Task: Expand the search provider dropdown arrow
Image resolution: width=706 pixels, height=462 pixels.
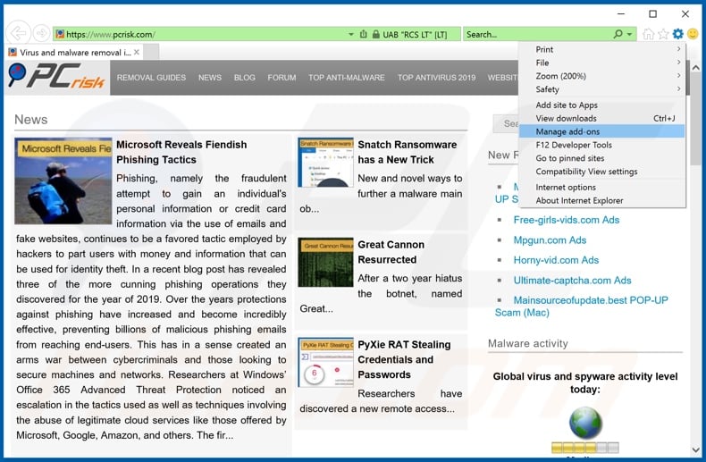Action: pyautogui.click(x=629, y=34)
